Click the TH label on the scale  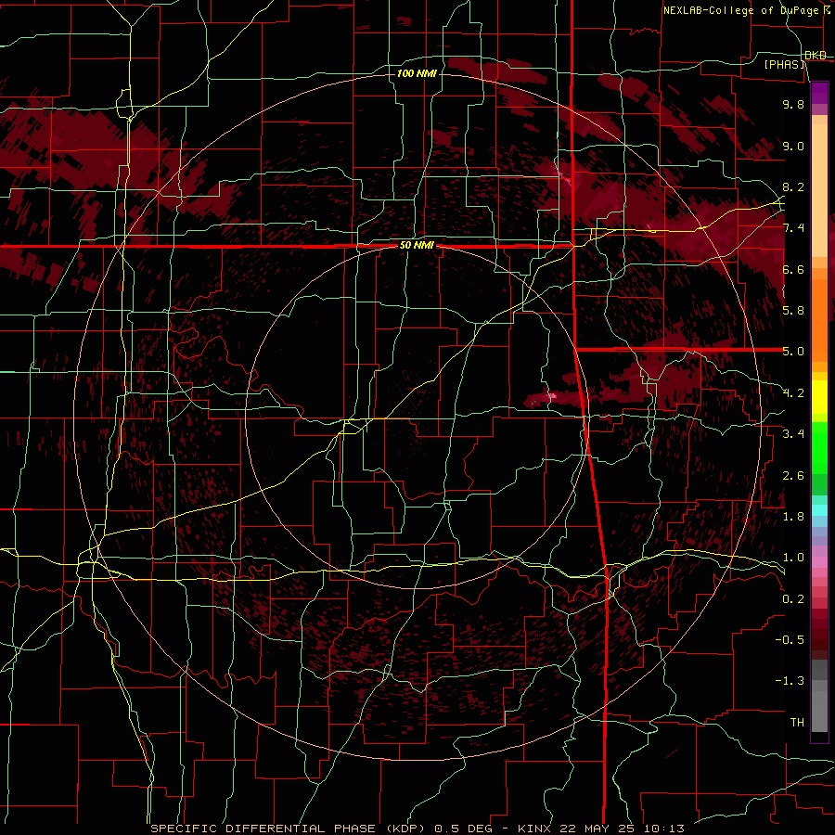pos(797,723)
